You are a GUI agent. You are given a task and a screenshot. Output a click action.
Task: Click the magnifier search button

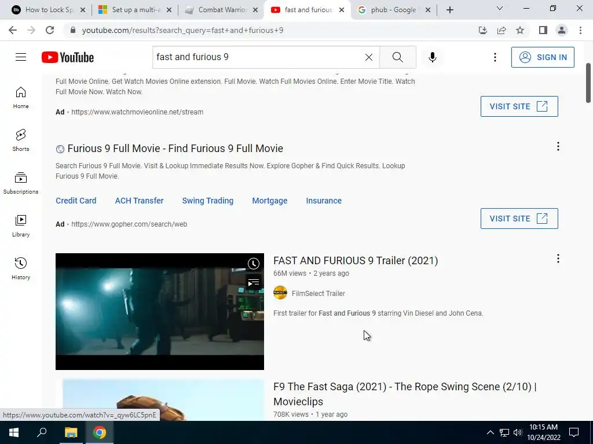pos(397,57)
